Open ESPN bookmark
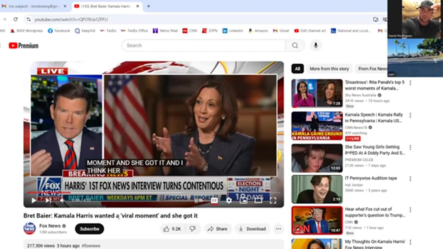The image size is (443, 249). pyautogui.click(x=210, y=31)
